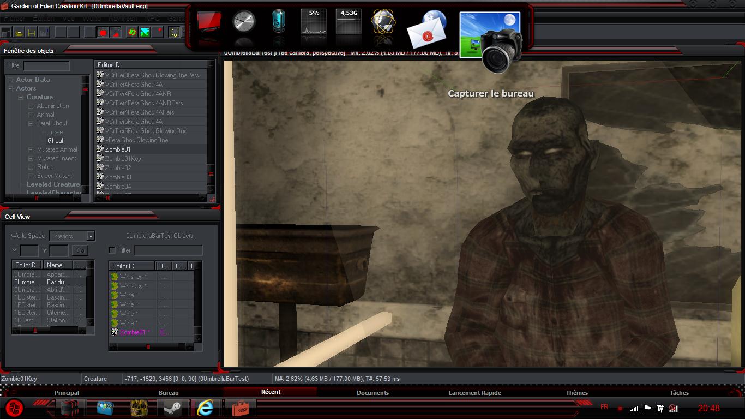Click the battery dock icon
This screenshot has height=419, width=745.
[x=278, y=21]
